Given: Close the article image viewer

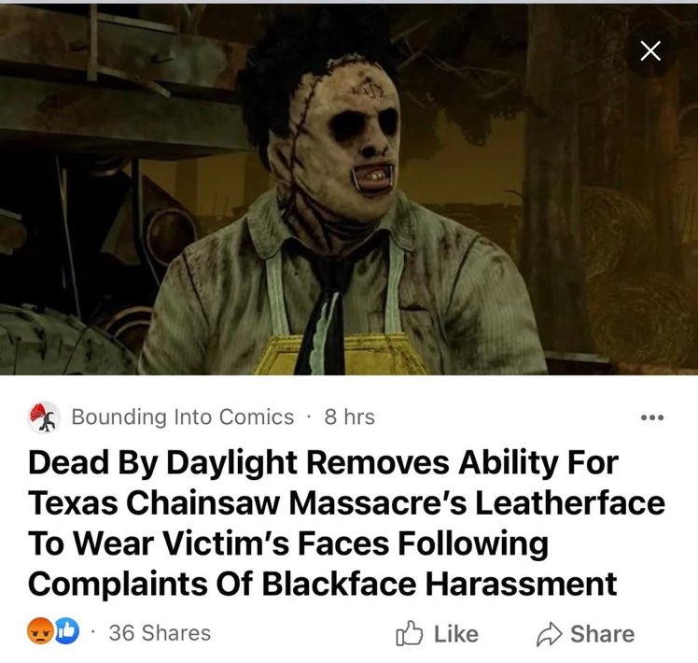Looking at the screenshot, I should click(x=650, y=50).
